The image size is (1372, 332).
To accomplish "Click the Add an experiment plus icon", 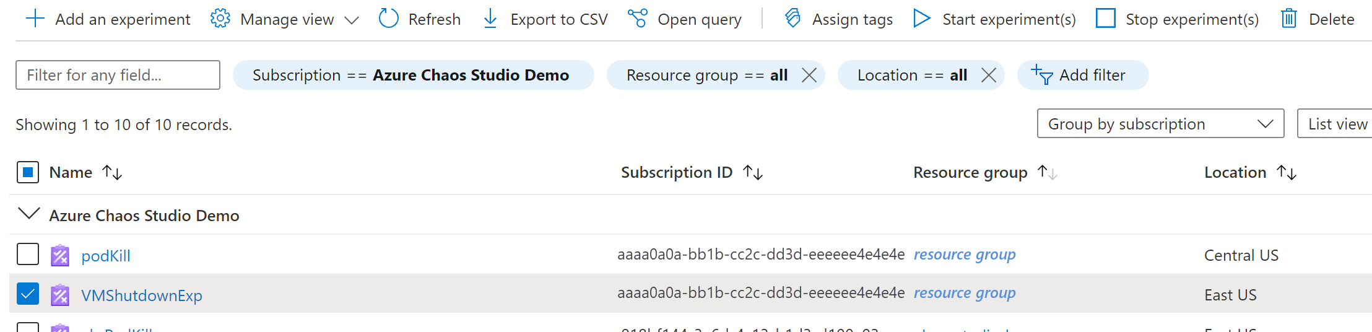I will tap(35, 19).
